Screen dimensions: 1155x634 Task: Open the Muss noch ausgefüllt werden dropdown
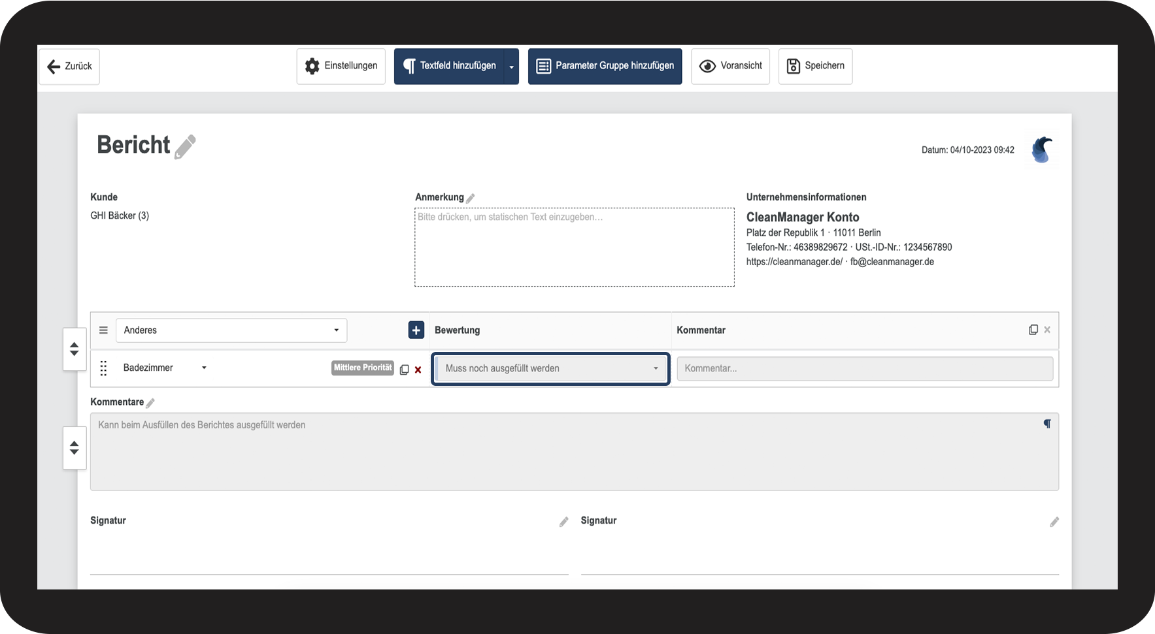pos(550,369)
